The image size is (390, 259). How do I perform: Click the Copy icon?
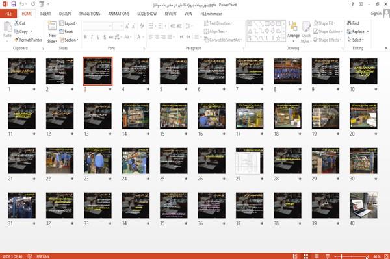(16, 31)
